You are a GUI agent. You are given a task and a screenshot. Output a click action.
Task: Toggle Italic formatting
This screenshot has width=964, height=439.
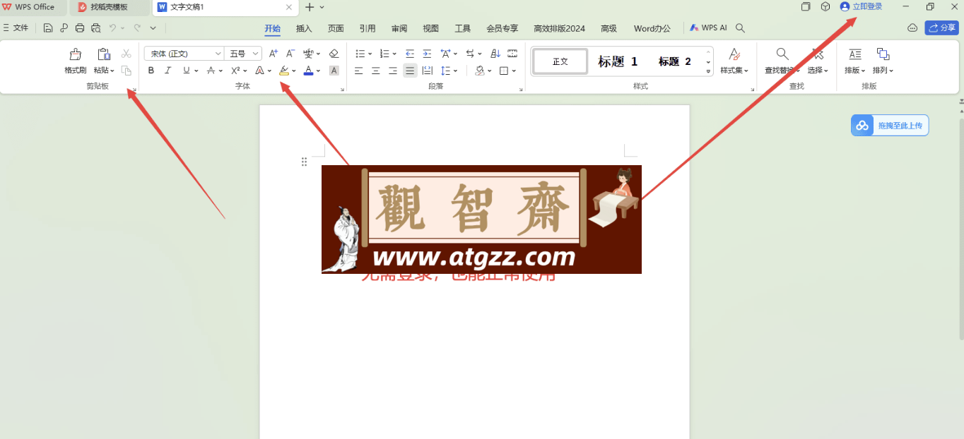click(168, 71)
